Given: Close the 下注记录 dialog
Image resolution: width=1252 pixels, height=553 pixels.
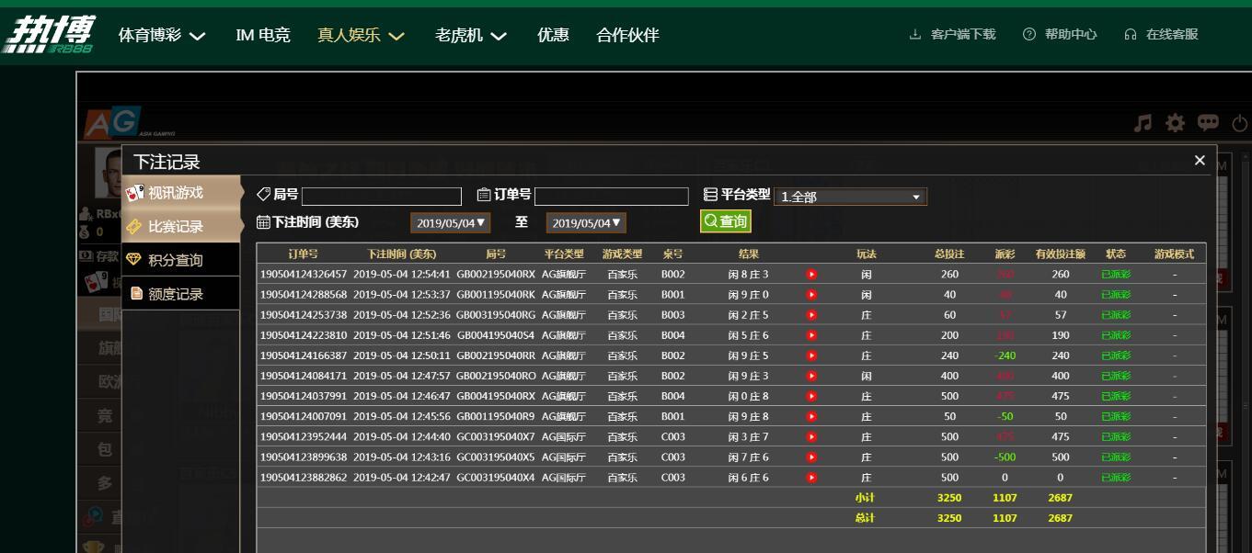Looking at the screenshot, I should point(1200,161).
